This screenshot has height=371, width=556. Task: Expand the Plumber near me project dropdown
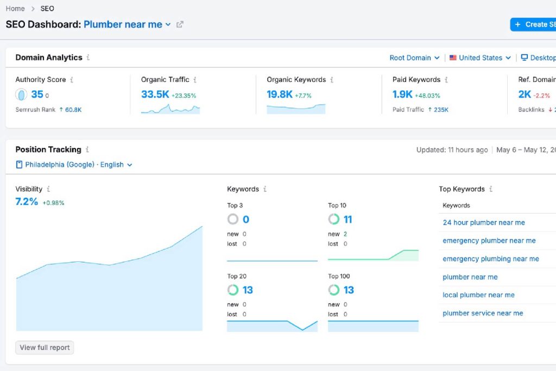point(127,24)
